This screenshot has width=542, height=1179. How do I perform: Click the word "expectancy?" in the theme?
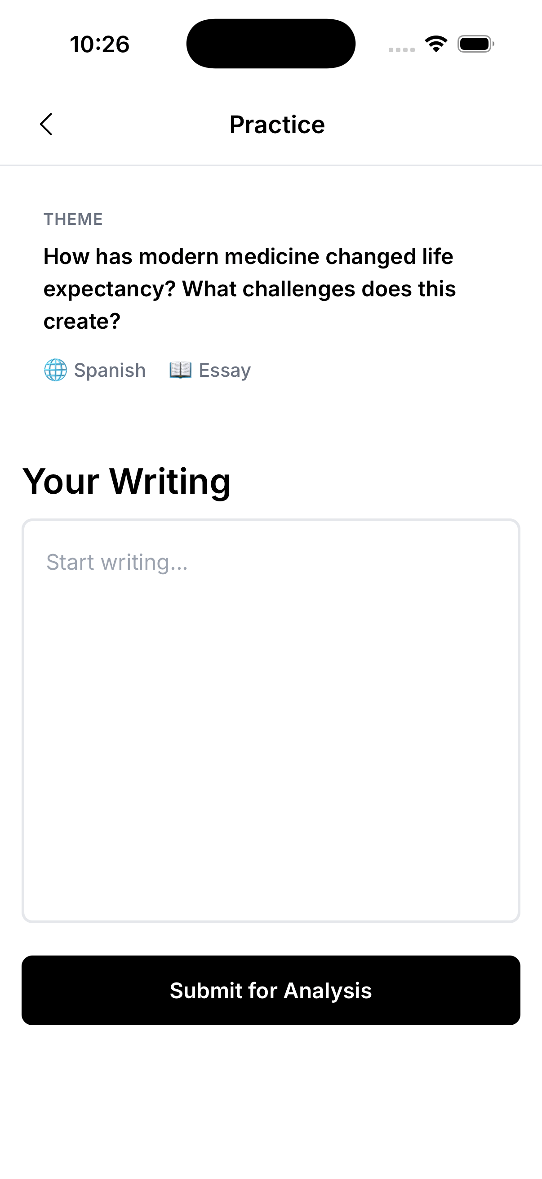click(x=110, y=289)
